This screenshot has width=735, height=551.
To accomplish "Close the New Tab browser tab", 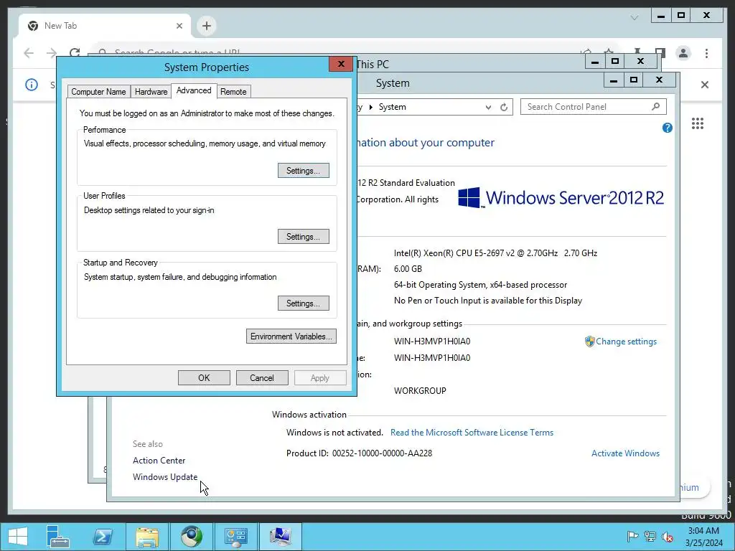I will [x=179, y=26].
